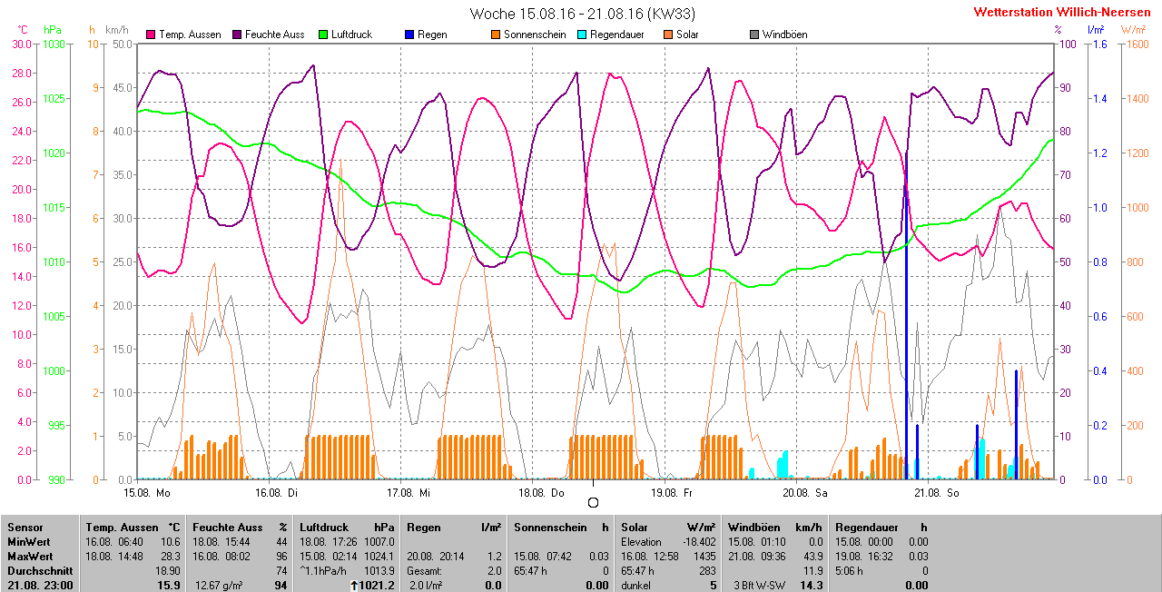Click the '21.08. 09:36' max gust timestamp
Viewport: 1162px width, 592px height.
758,557
